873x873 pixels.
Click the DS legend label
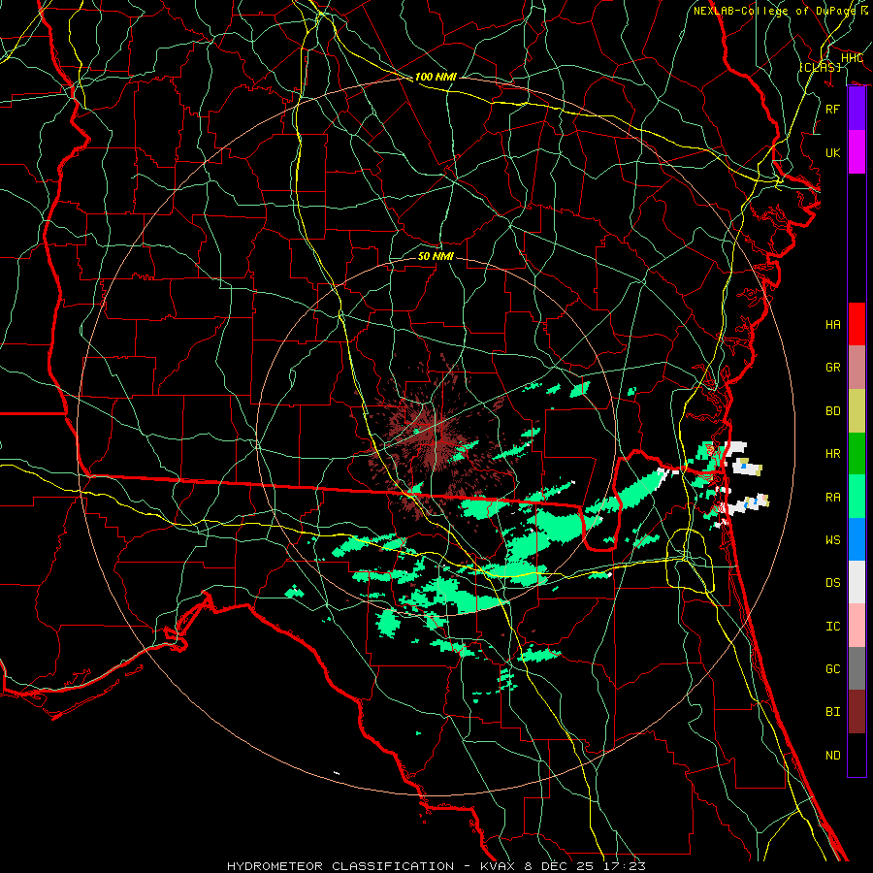[x=833, y=583]
